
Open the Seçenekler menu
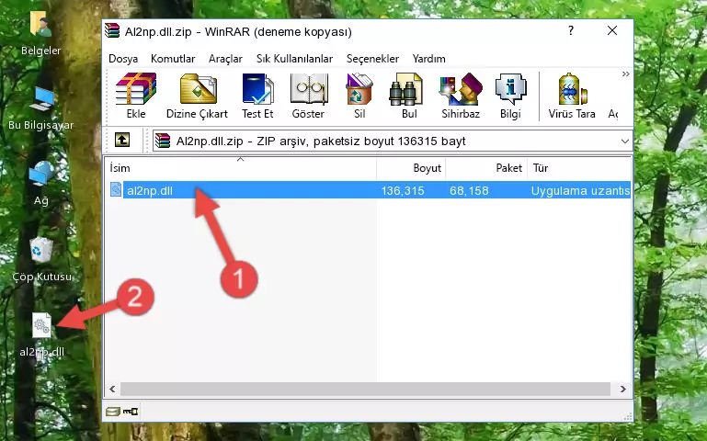(x=372, y=59)
